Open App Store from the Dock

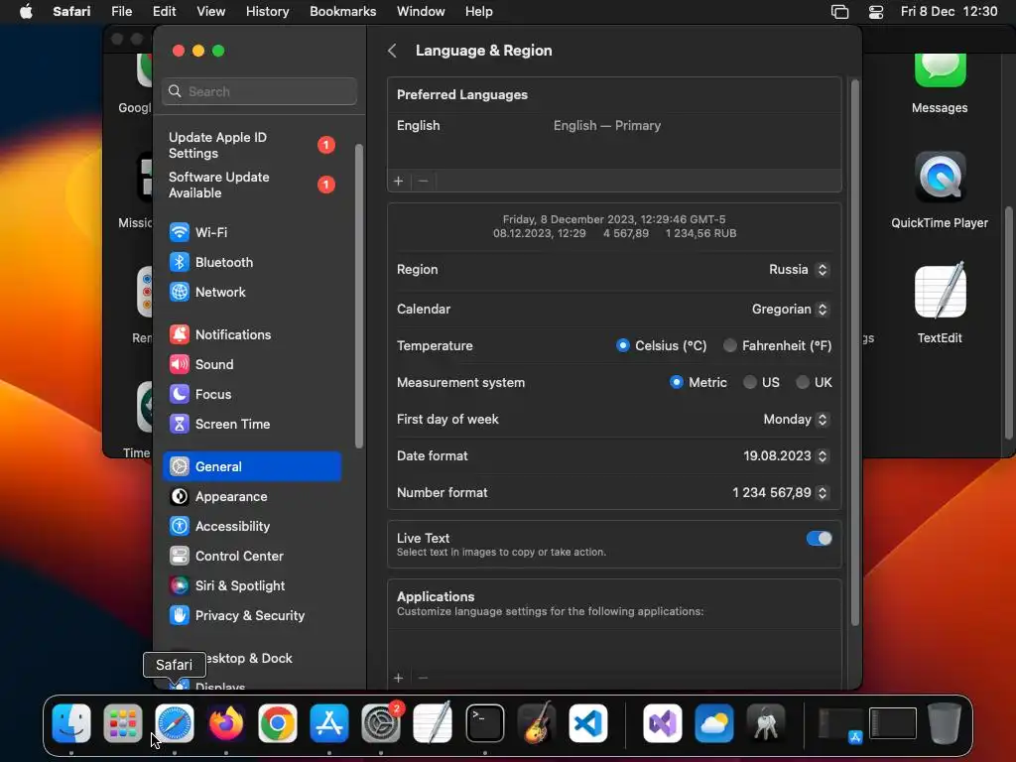click(x=329, y=722)
